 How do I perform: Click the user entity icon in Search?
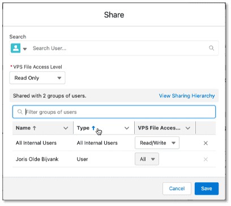point(16,48)
